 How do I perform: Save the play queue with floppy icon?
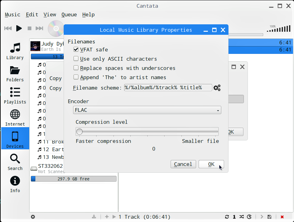coord(269,217)
